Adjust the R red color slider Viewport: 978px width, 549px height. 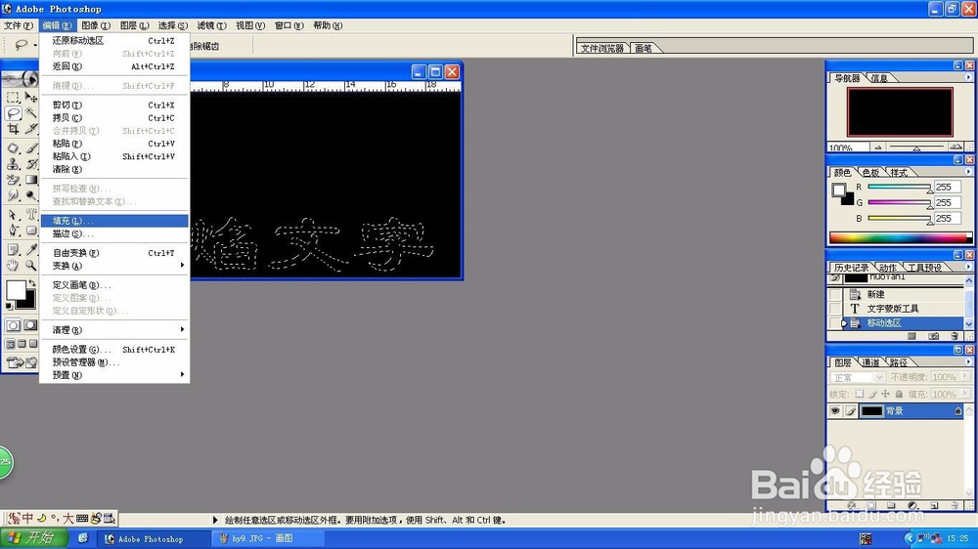pos(899,187)
